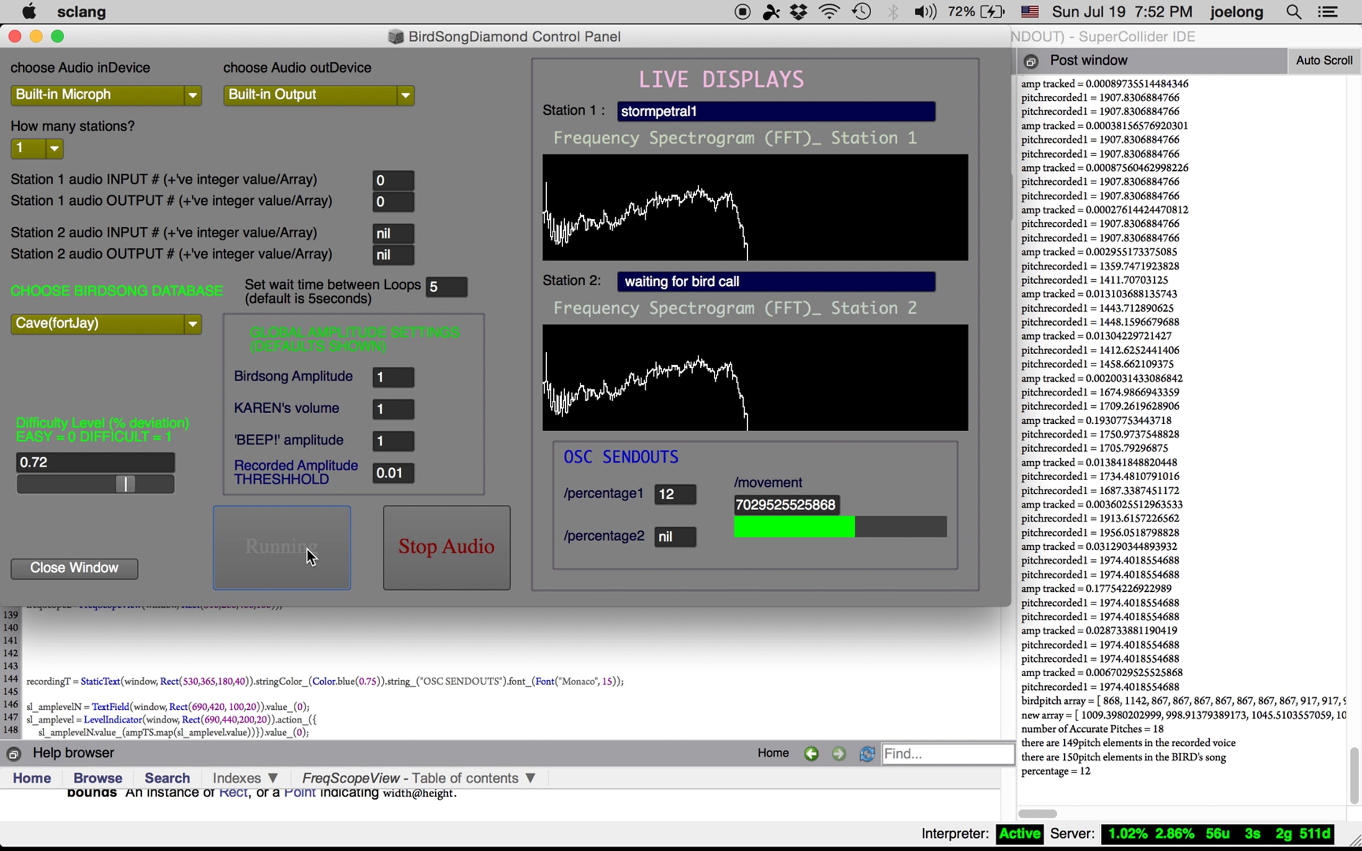The image size is (1362, 851).
Task: Open the Time Machine menu icon
Action: coord(861,11)
